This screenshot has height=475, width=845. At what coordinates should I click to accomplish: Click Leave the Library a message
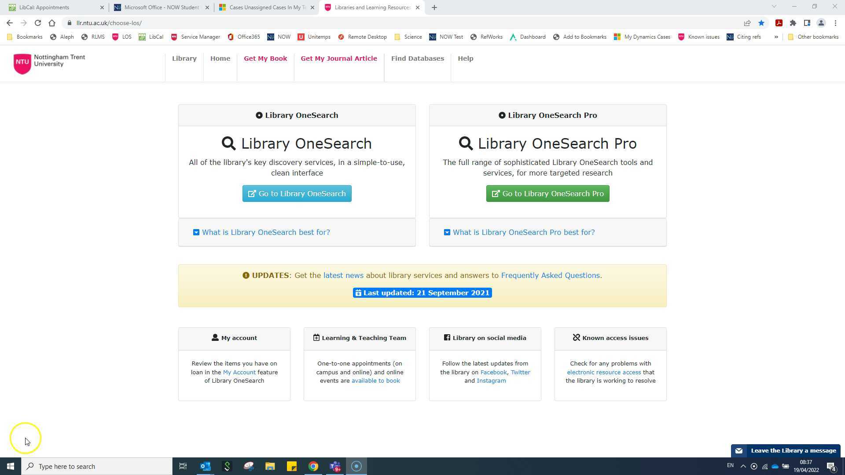[786, 450]
